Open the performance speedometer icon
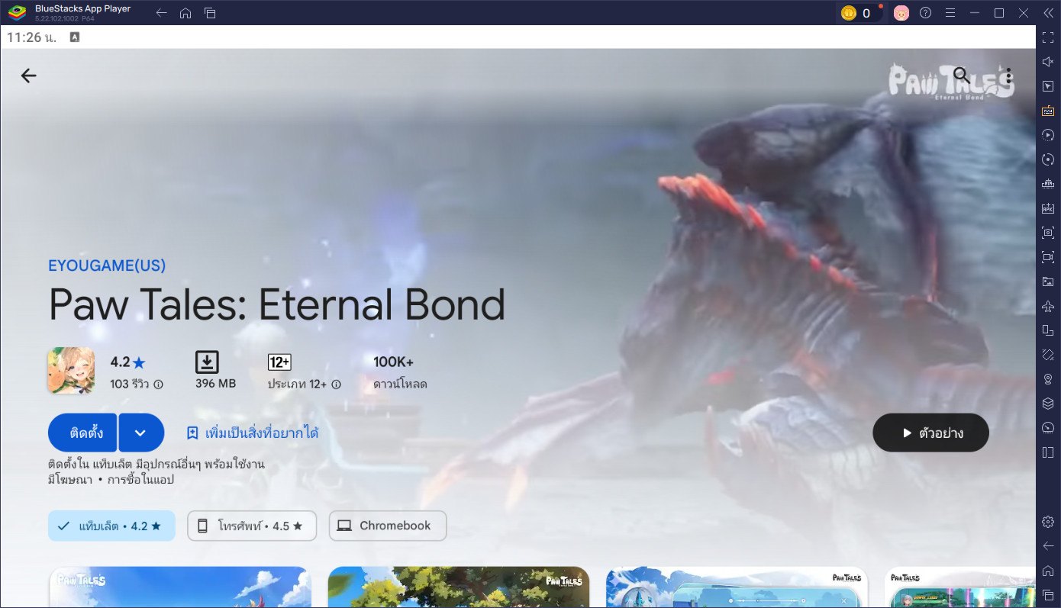 (1048, 428)
